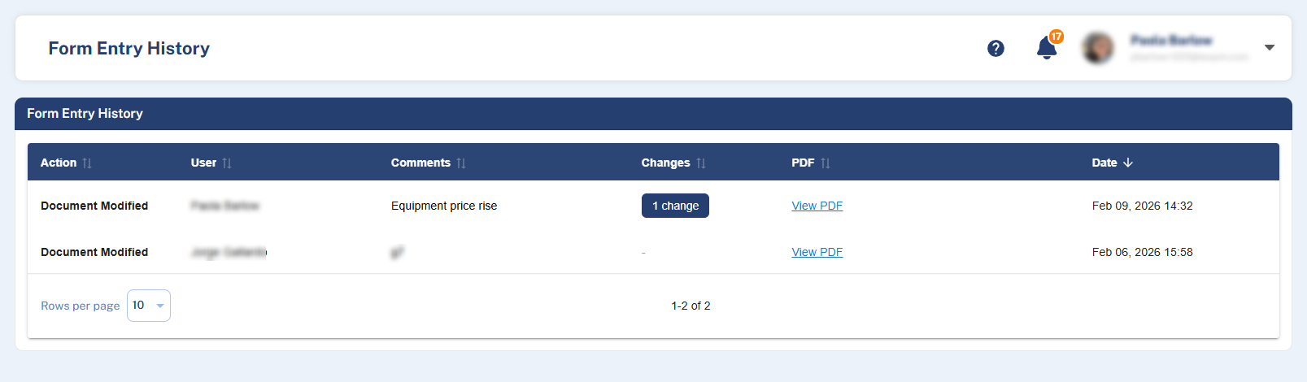Sort table by Comments column icon

click(x=461, y=163)
